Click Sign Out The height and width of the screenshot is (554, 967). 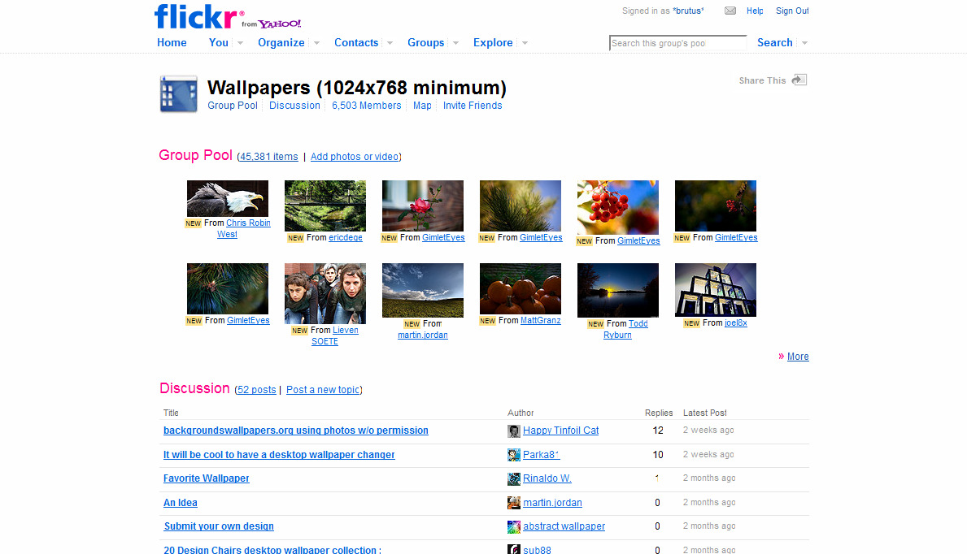(x=792, y=11)
